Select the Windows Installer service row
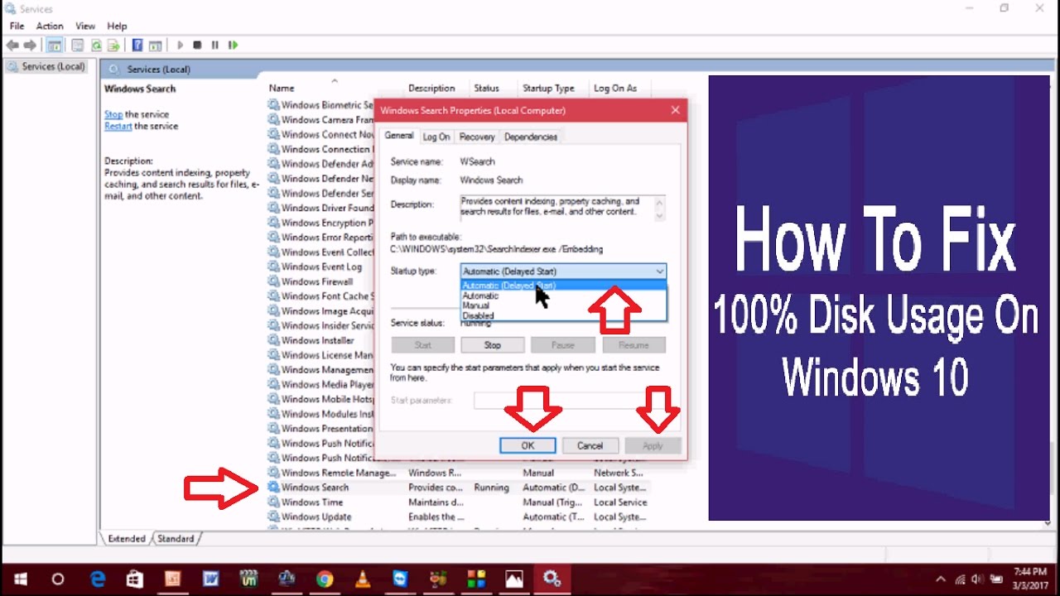This screenshot has height=596, width=1060. [320, 340]
